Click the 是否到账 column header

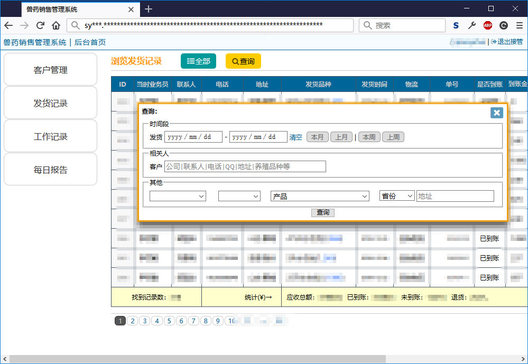tap(489, 84)
